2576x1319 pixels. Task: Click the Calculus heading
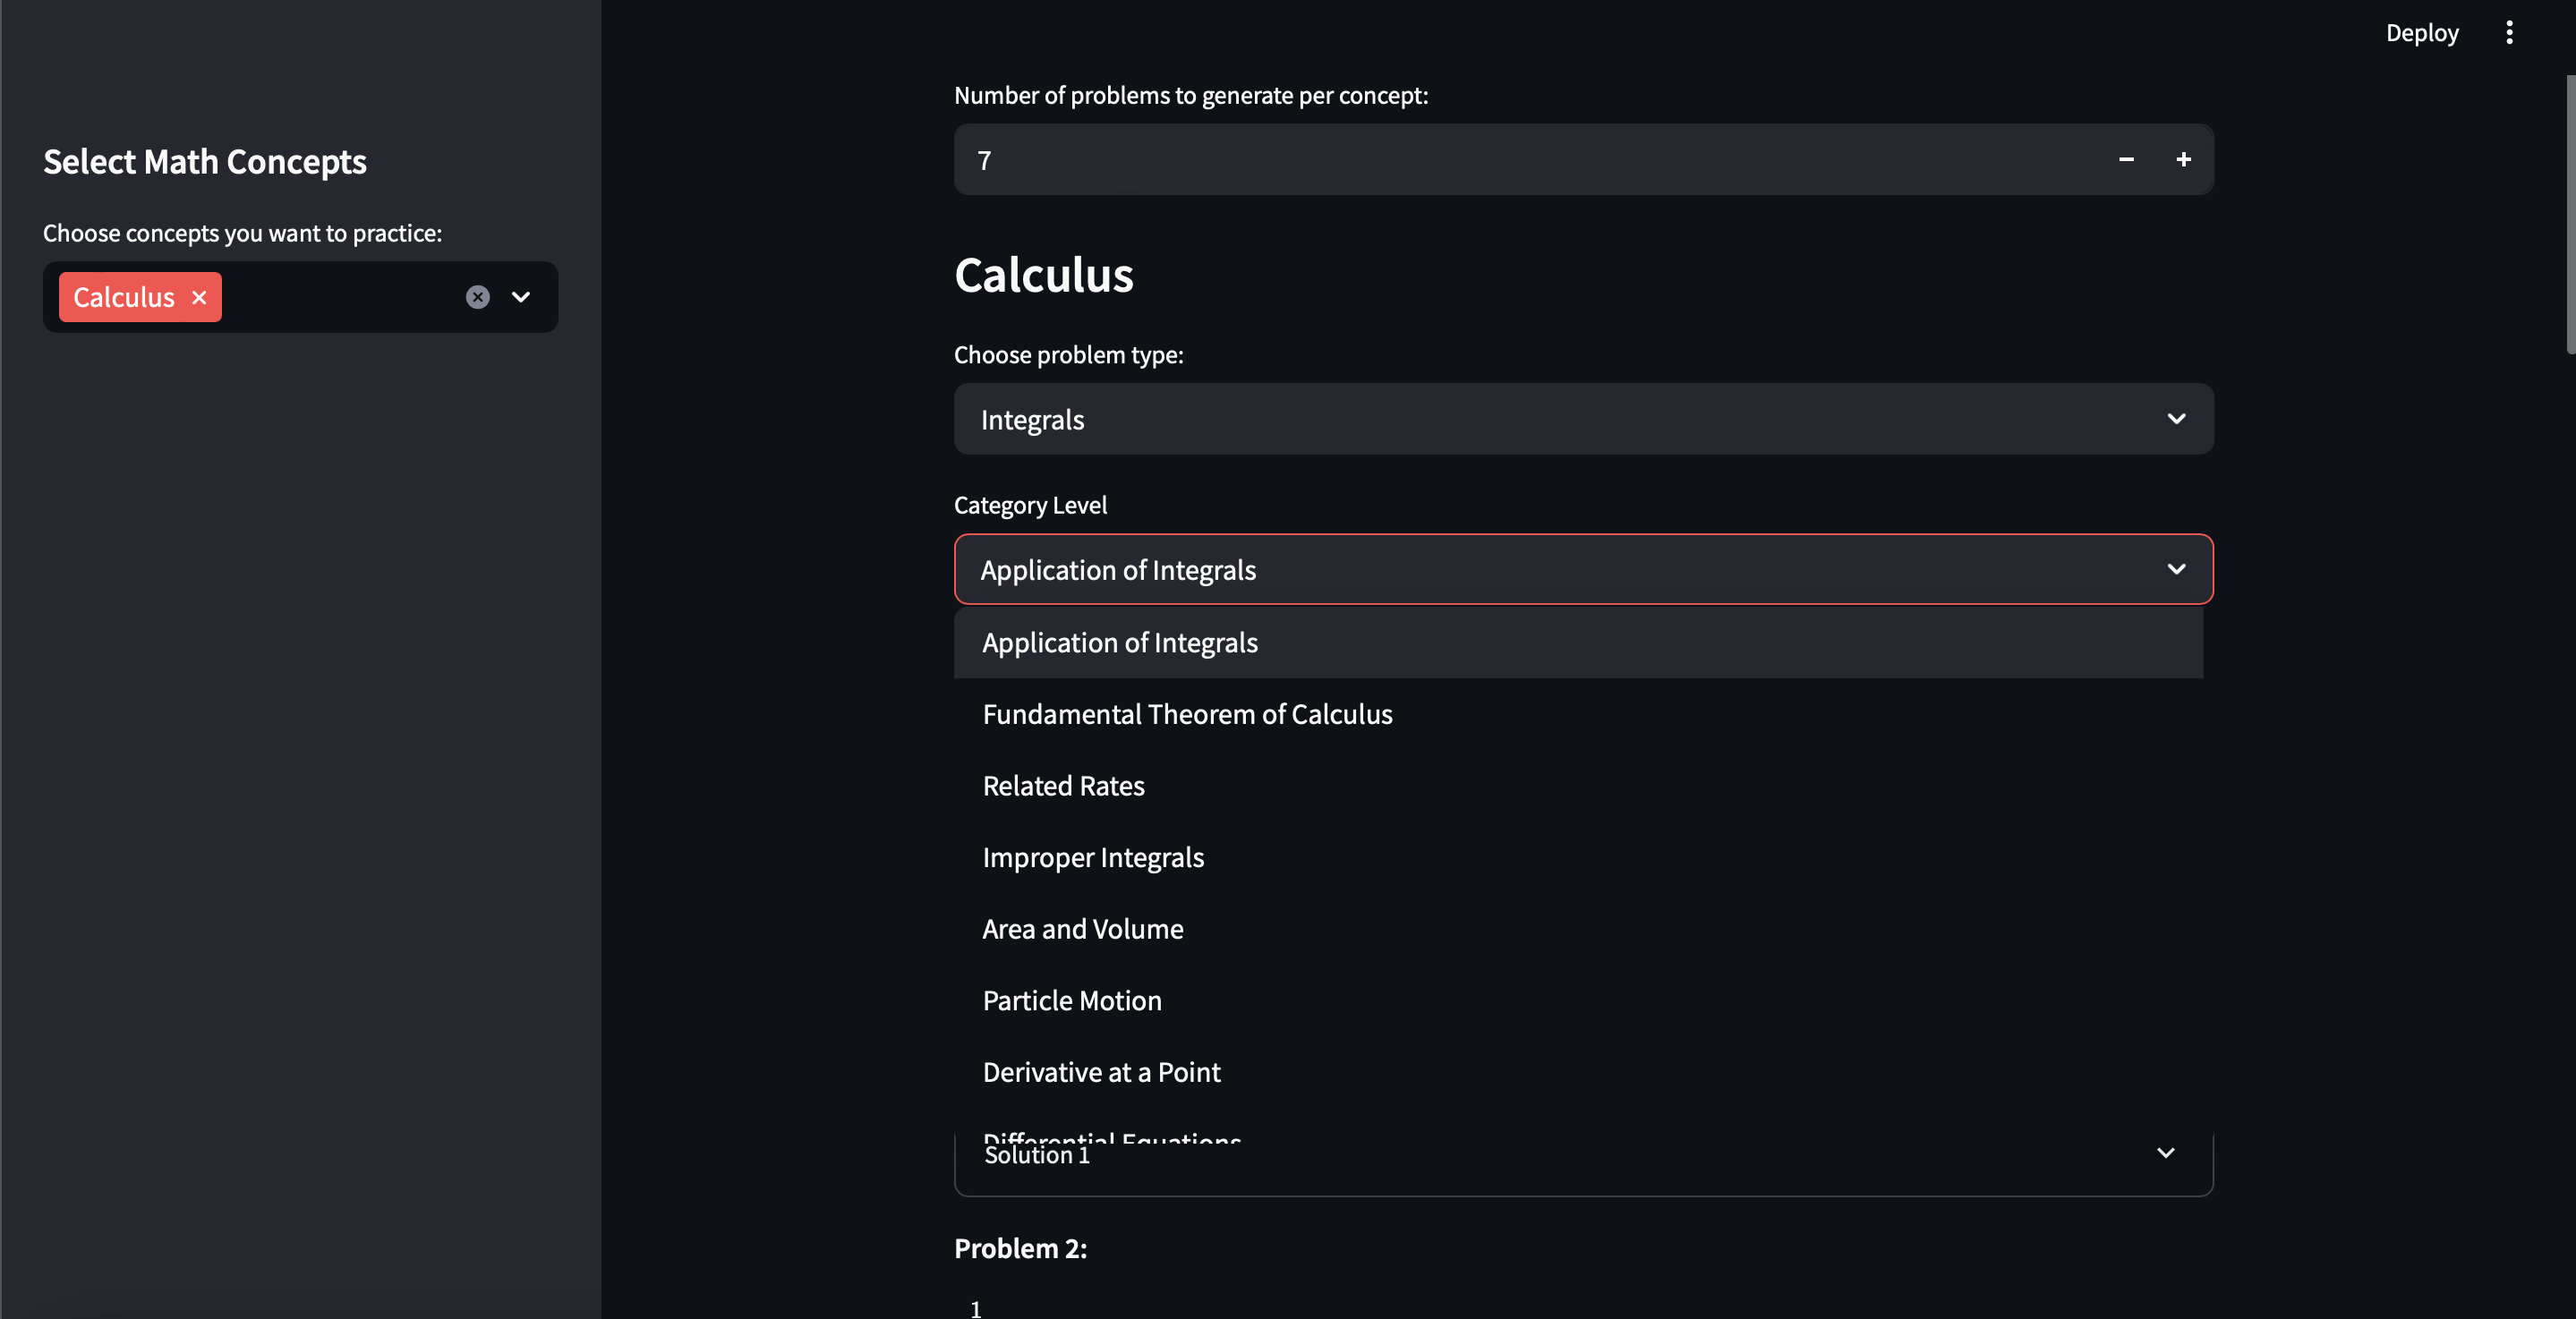point(1044,275)
